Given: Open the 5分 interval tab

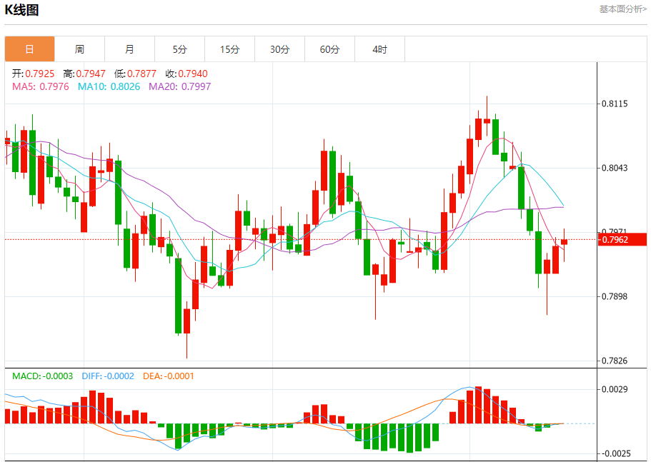Looking at the screenshot, I should click(x=179, y=49).
